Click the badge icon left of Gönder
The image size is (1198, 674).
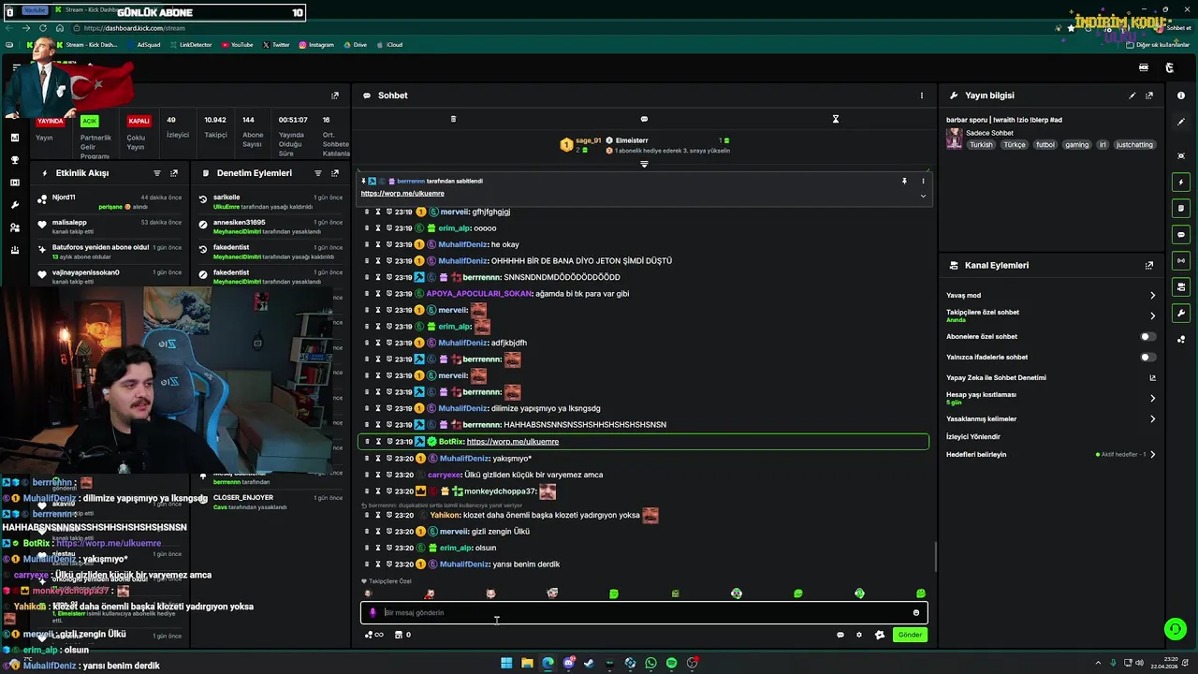click(x=880, y=635)
